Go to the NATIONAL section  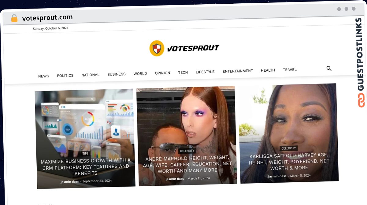[x=90, y=75]
